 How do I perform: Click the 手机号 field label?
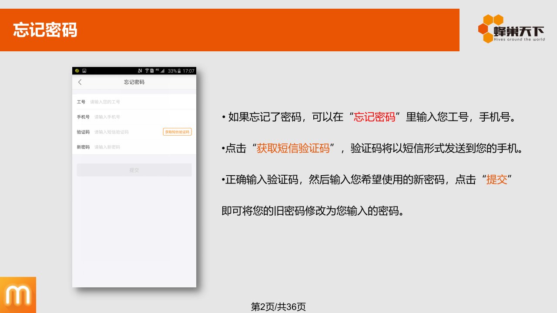pyautogui.click(x=83, y=117)
